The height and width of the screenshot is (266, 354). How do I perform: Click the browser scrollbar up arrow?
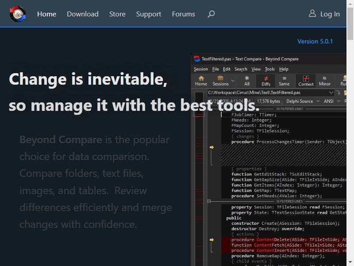pos(350,4)
